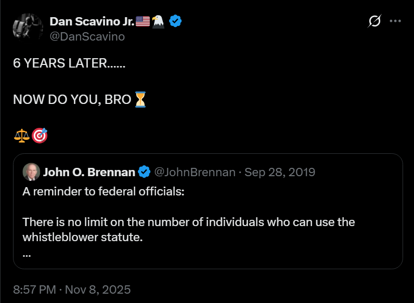Image resolution: width=414 pixels, height=303 pixels.
Task: Click the "whistleblower statute" quoted text
Action: (82, 237)
